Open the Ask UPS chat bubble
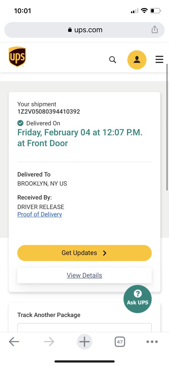 [x=137, y=299]
